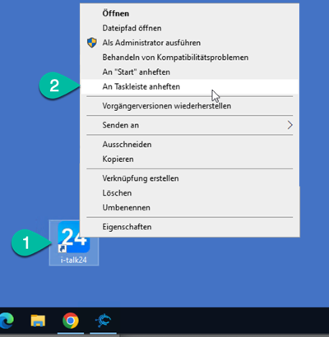
Task: Choose An Taskleiste anheften
Action: click(x=190, y=86)
